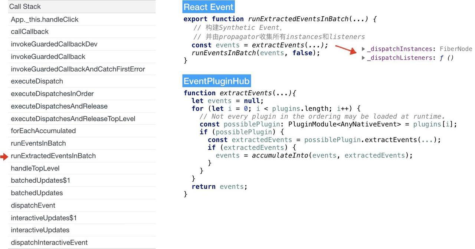The width and height of the screenshot is (475, 249).
Task: Select the interactiveUpdates stack frame
Action: point(82,230)
